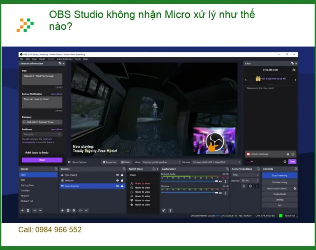
Task: Click Category search field Half-Life 2
Action: pos(42,122)
